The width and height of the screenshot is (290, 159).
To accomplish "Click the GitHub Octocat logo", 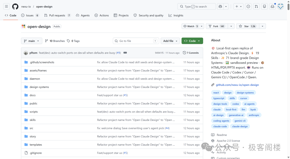I will coord(15,6).
